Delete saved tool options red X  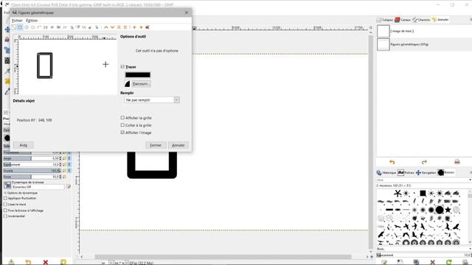(46, 262)
